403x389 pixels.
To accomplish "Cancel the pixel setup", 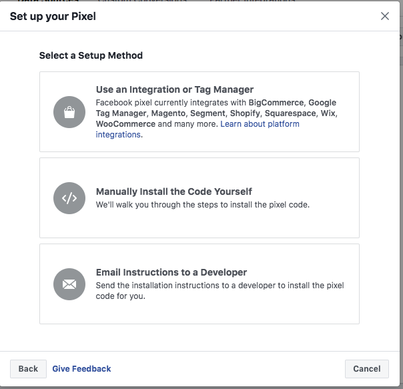I will pyautogui.click(x=367, y=369).
